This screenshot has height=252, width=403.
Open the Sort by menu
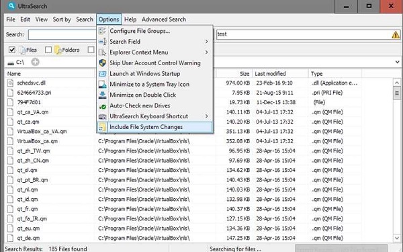click(x=62, y=19)
